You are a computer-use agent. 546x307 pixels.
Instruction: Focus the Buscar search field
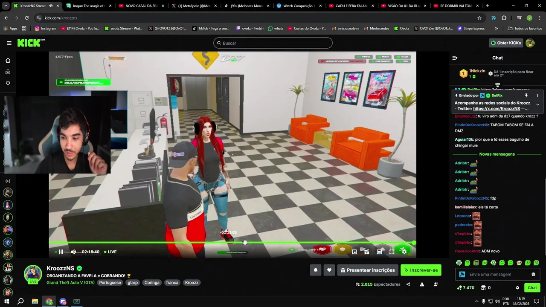coord(273,43)
